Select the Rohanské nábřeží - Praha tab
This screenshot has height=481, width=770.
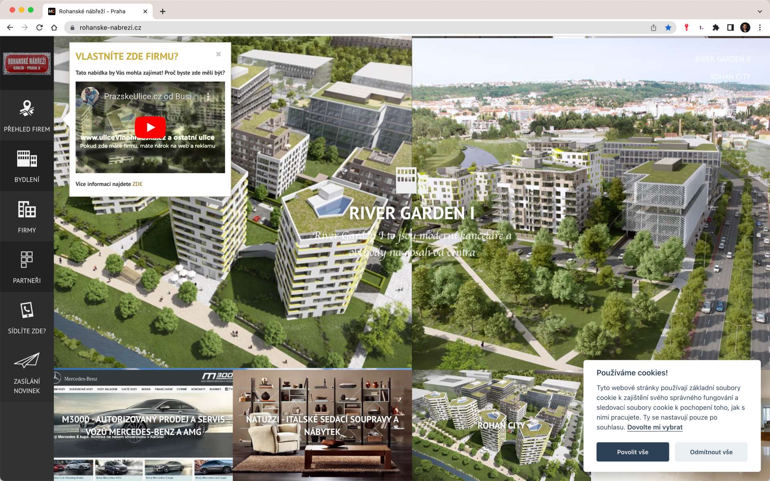pos(92,11)
